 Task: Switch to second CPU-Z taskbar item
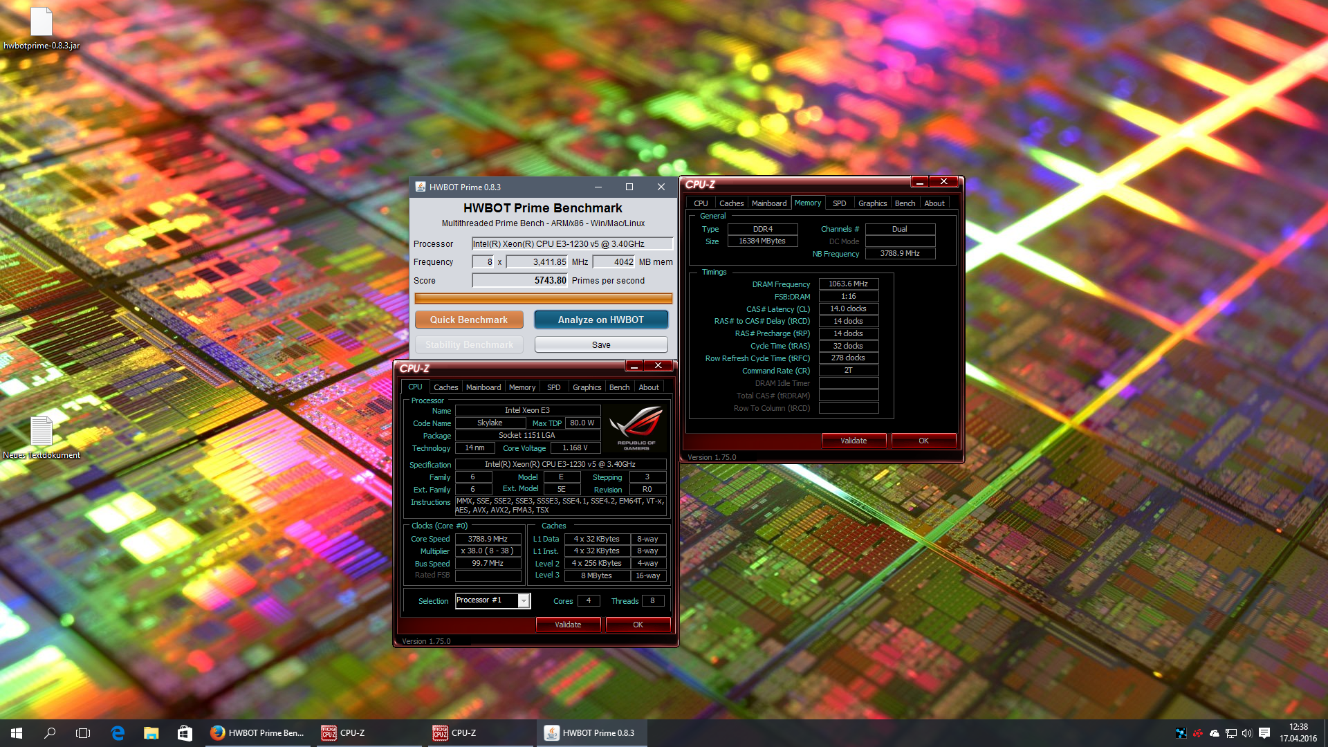pos(480,732)
